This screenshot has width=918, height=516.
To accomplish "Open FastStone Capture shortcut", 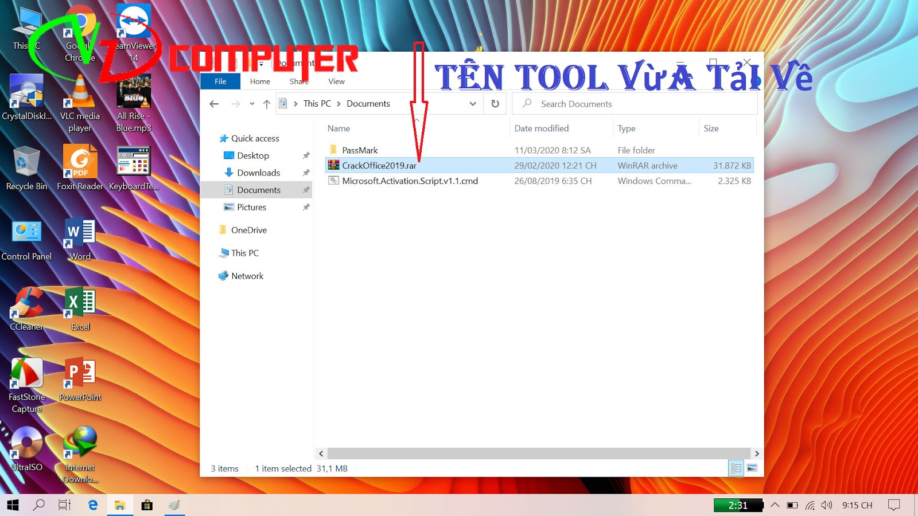I will [26, 385].
